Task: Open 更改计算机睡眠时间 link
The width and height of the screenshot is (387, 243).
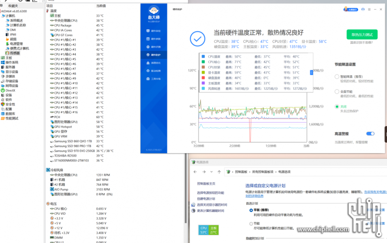Action: pos(210,211)
